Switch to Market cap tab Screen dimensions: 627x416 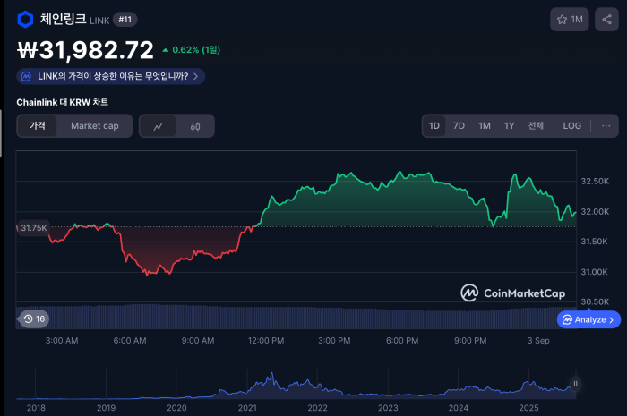(x=95, y=126)
